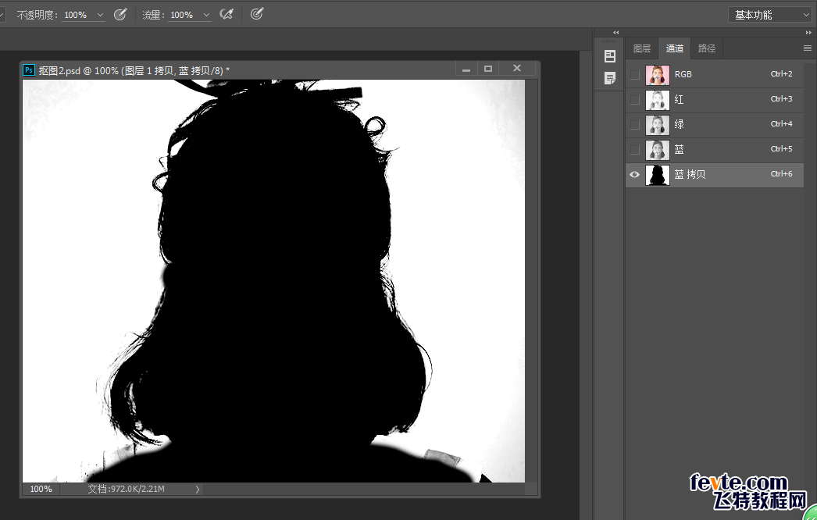Click the 红 channel name
Image resolution: width=817 pixels, height=520 pixels.
coord(679,99)
